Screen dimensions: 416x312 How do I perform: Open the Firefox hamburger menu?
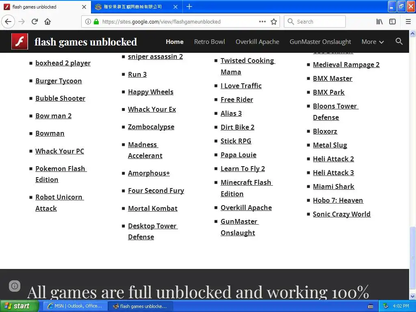408,22
